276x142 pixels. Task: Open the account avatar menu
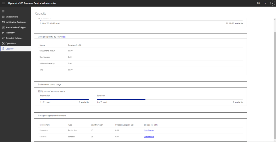click(272, 3)
